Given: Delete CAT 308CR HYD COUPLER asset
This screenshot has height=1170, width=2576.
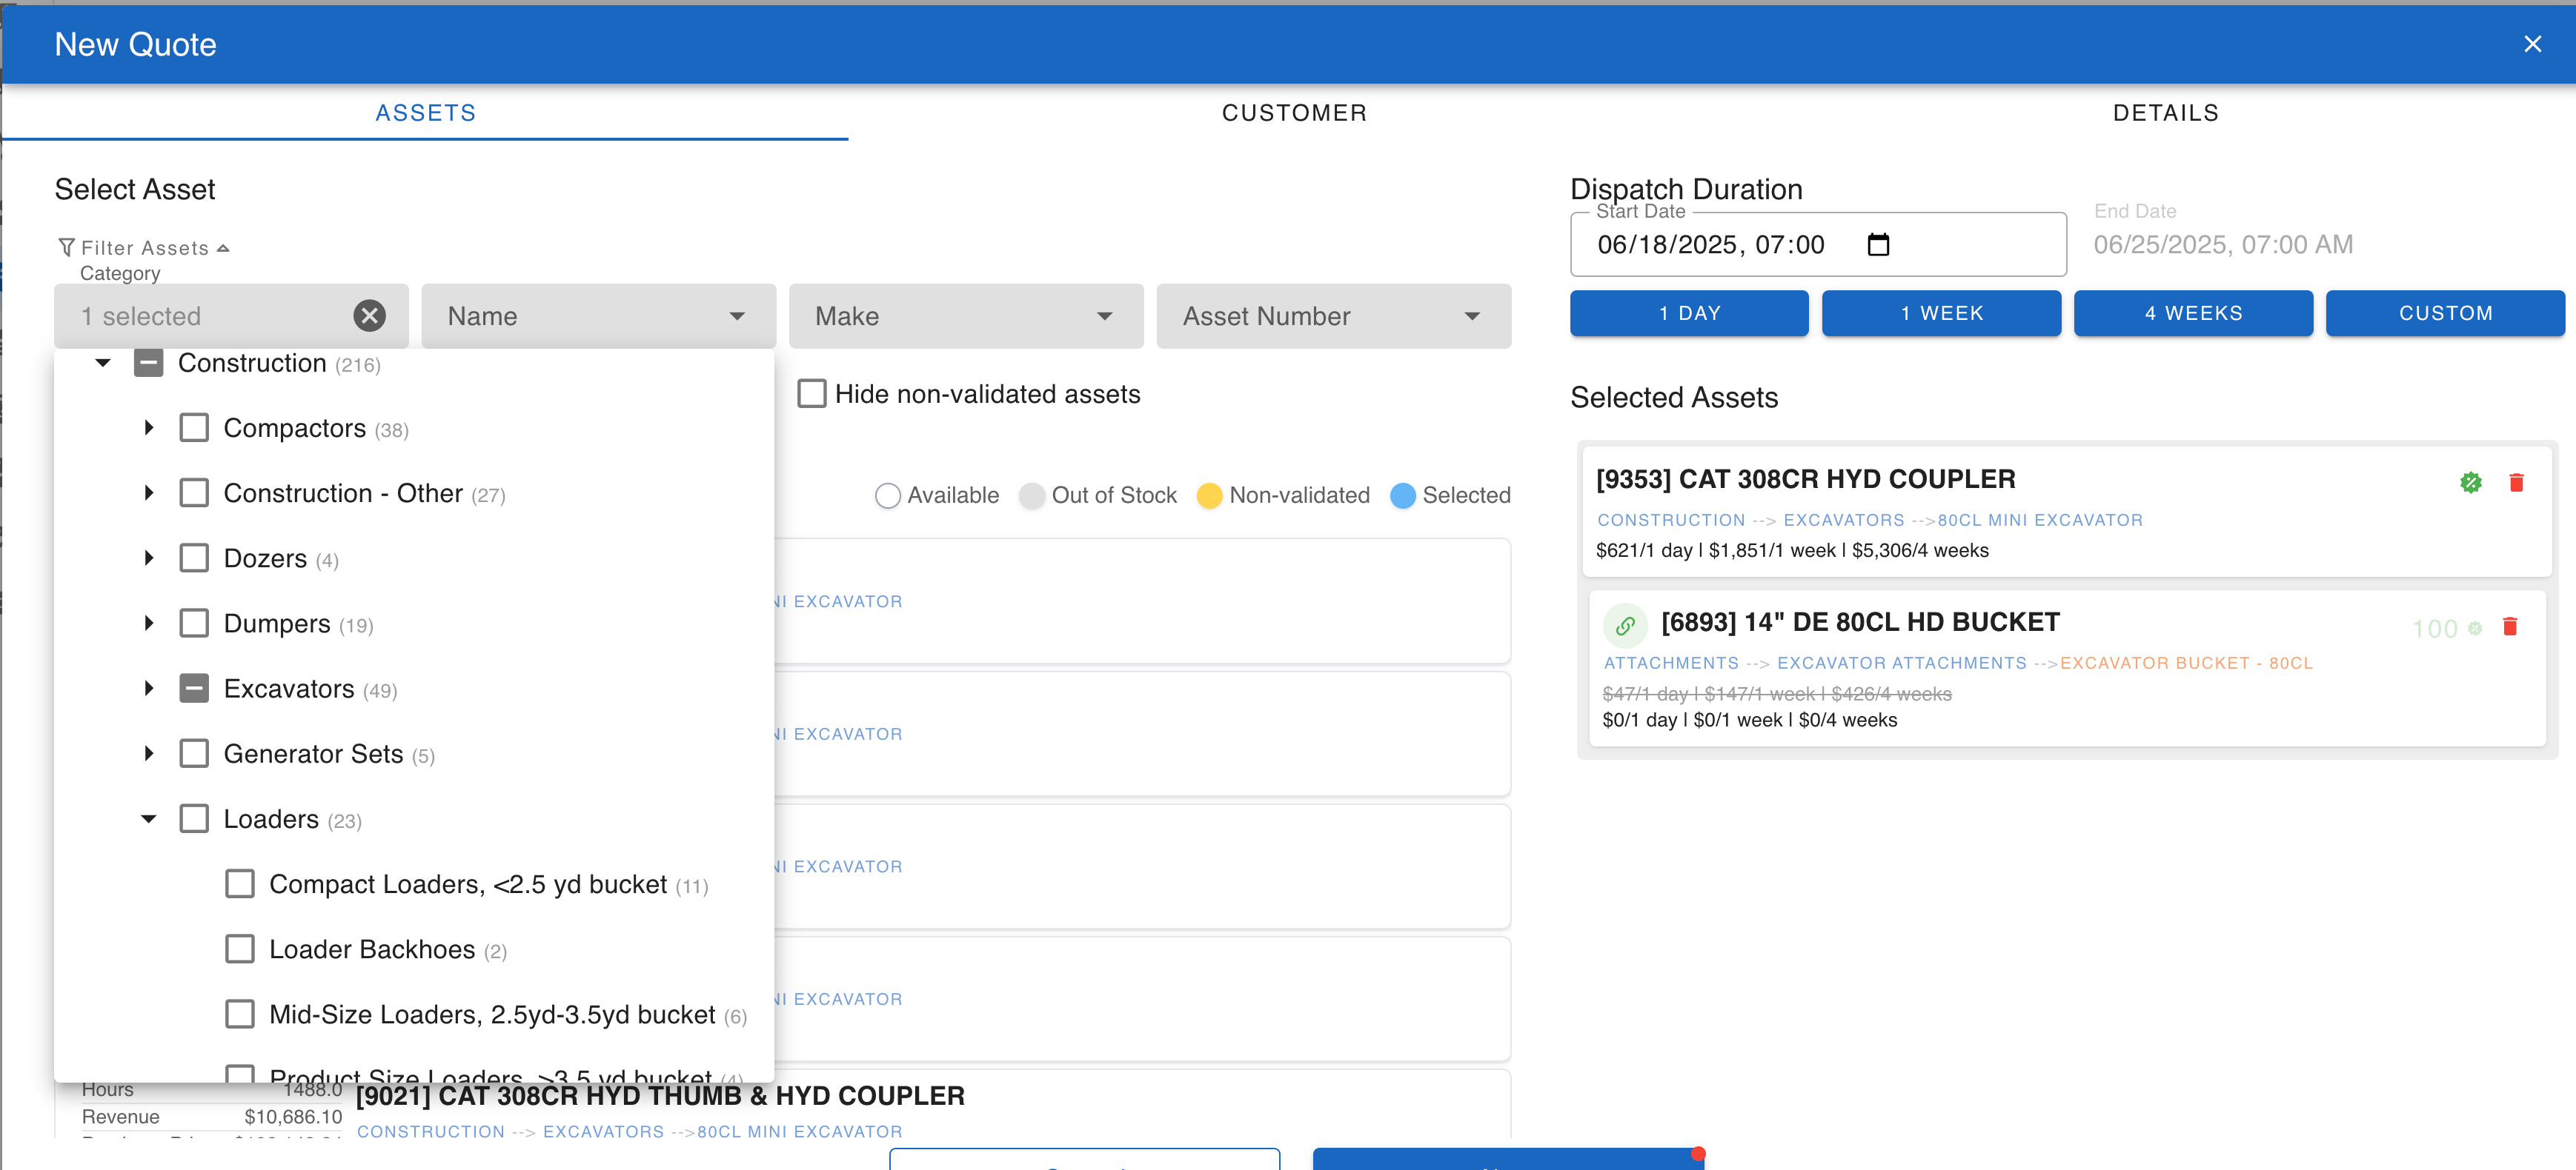Looking at the screenshot, I should tap(2516, 483).
